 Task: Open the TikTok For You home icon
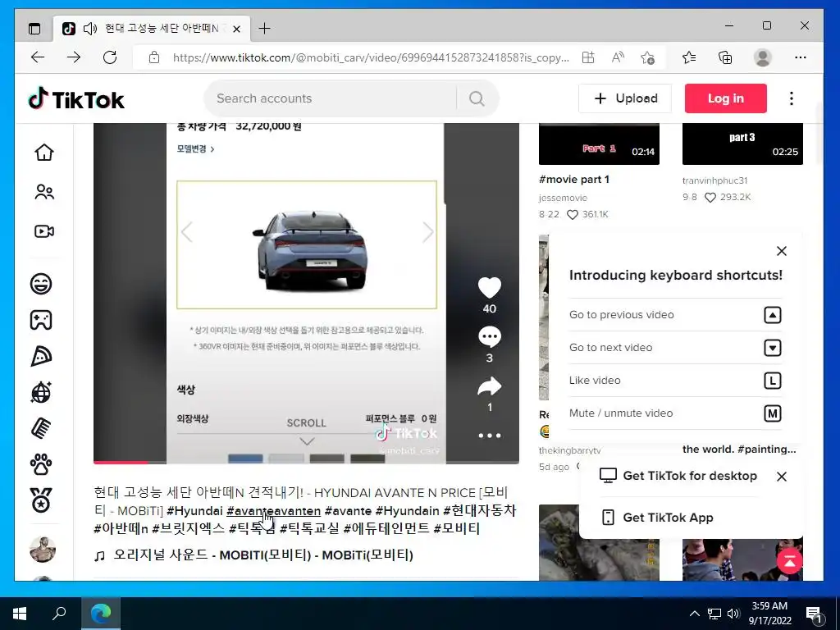[44, 152]
